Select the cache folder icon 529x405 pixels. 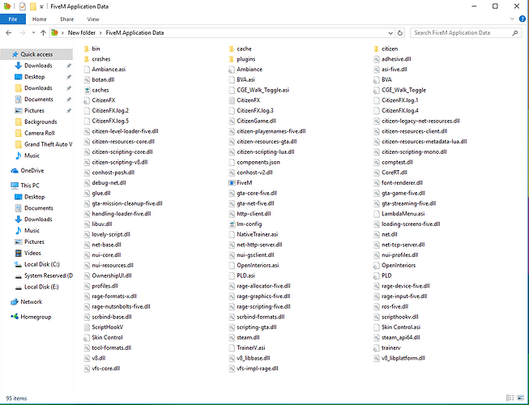pyautogui.click(x=231, y=49)
